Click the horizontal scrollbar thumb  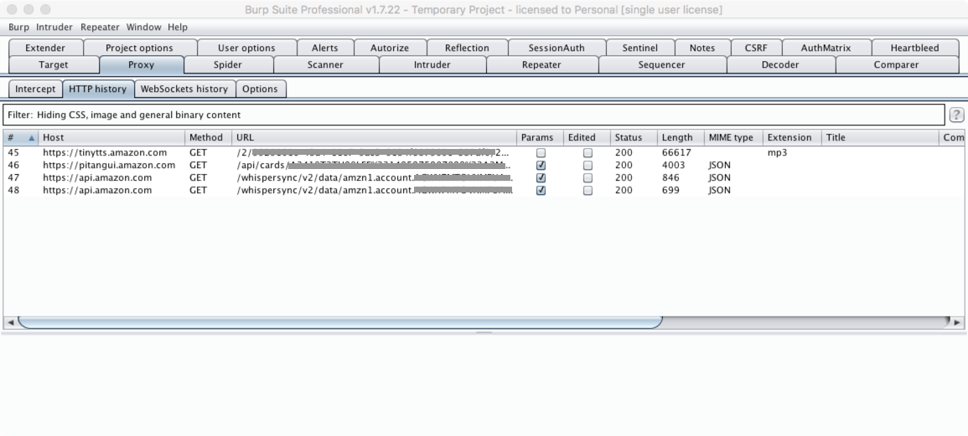pos(339,322)
